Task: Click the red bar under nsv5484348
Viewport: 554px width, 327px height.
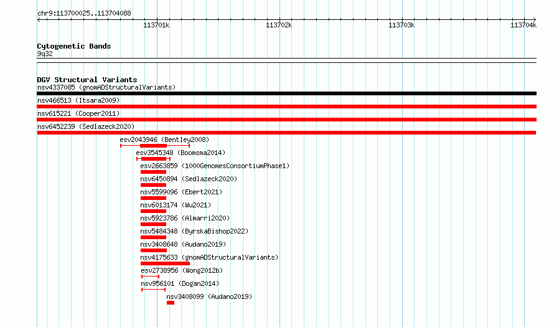Action: [153, 237]
